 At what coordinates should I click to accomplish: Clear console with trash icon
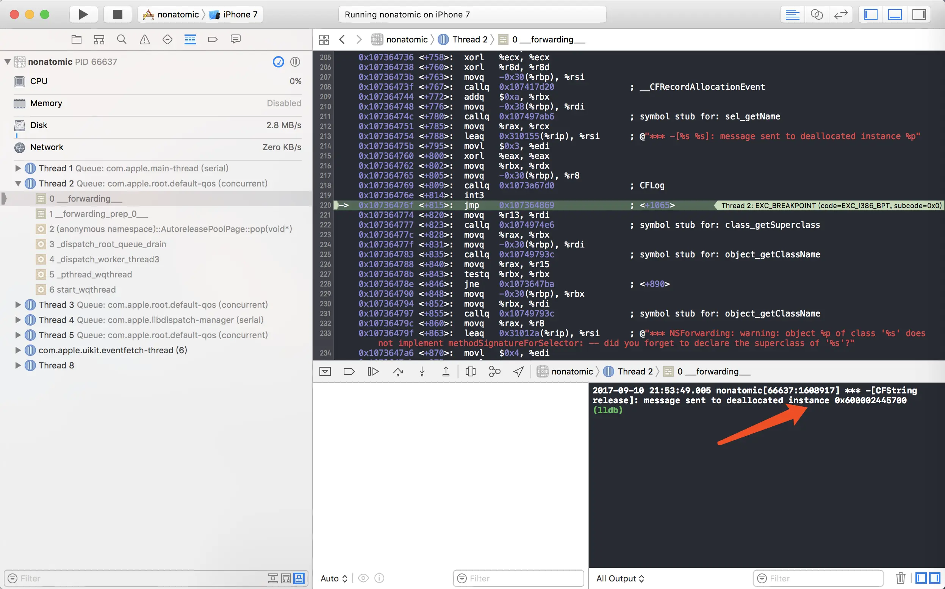point(900,578)
